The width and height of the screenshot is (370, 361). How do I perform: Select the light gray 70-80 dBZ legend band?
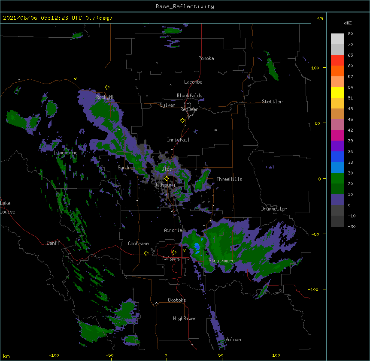337,39
